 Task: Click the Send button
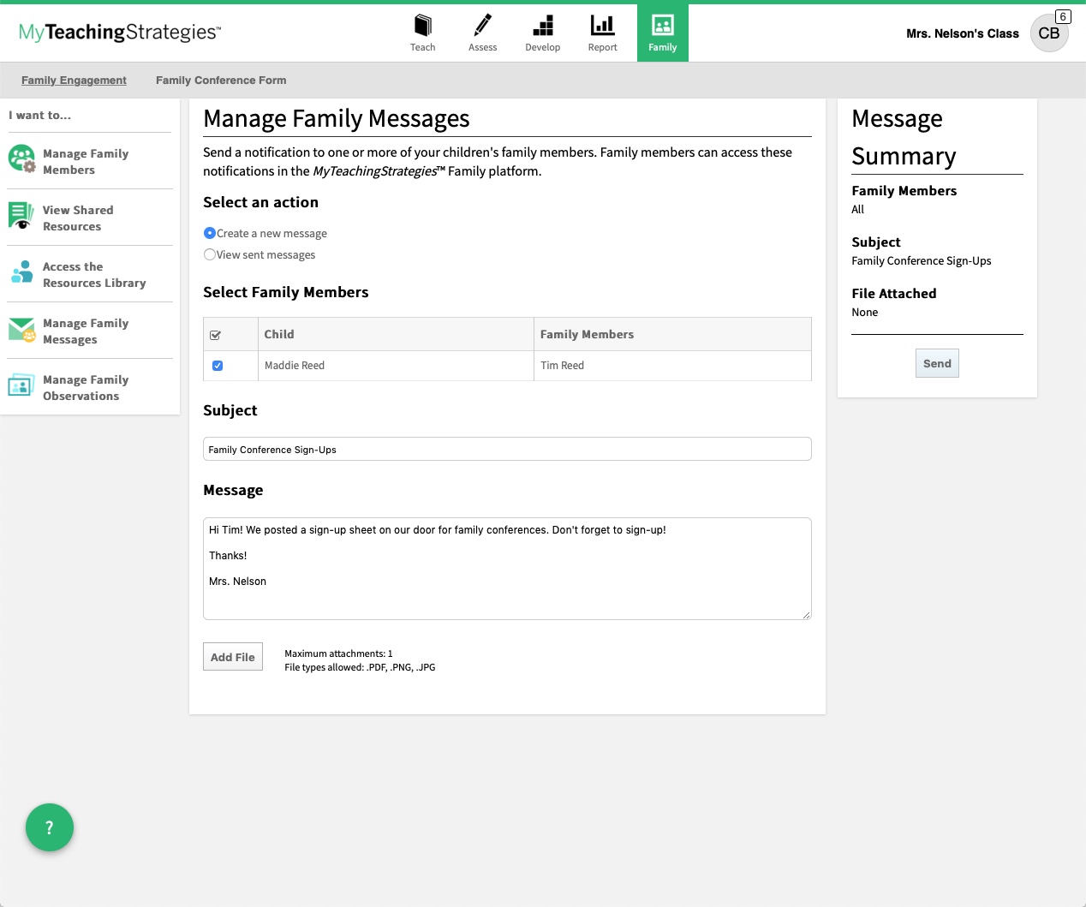(x=937, y=363)
